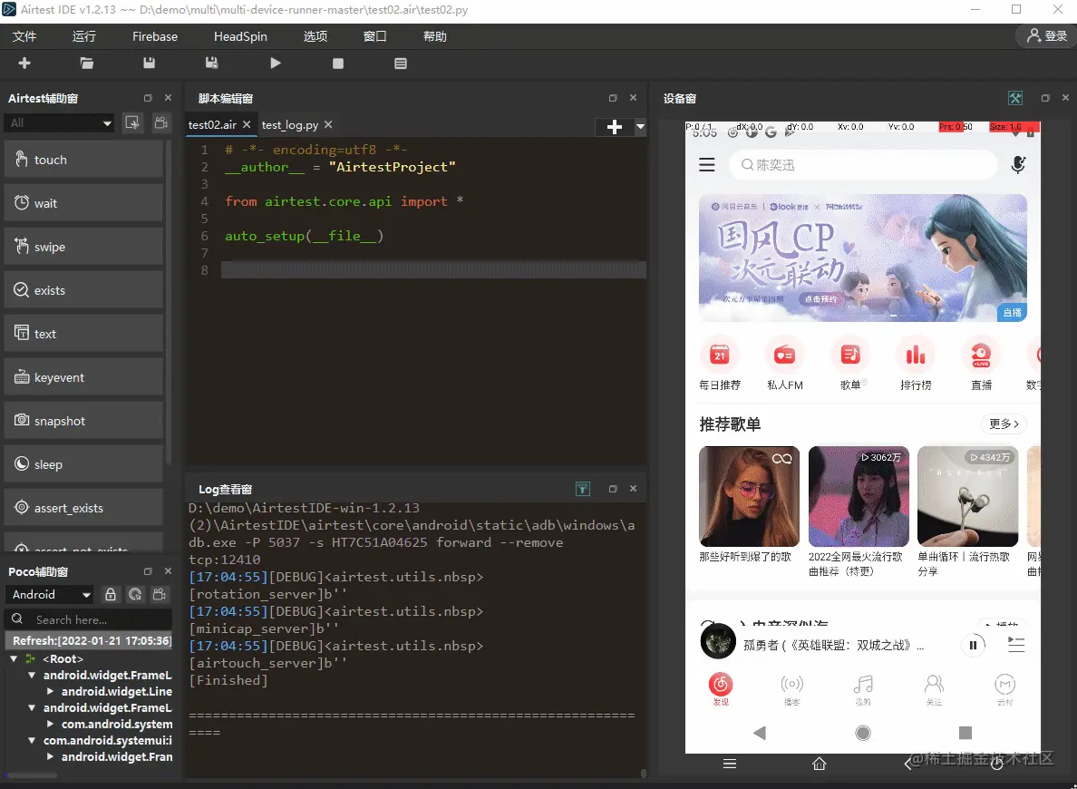The width and height of the screenshot is (1077, 789).
Task: Open the Firebase menu
Action: tap(154, 36)
